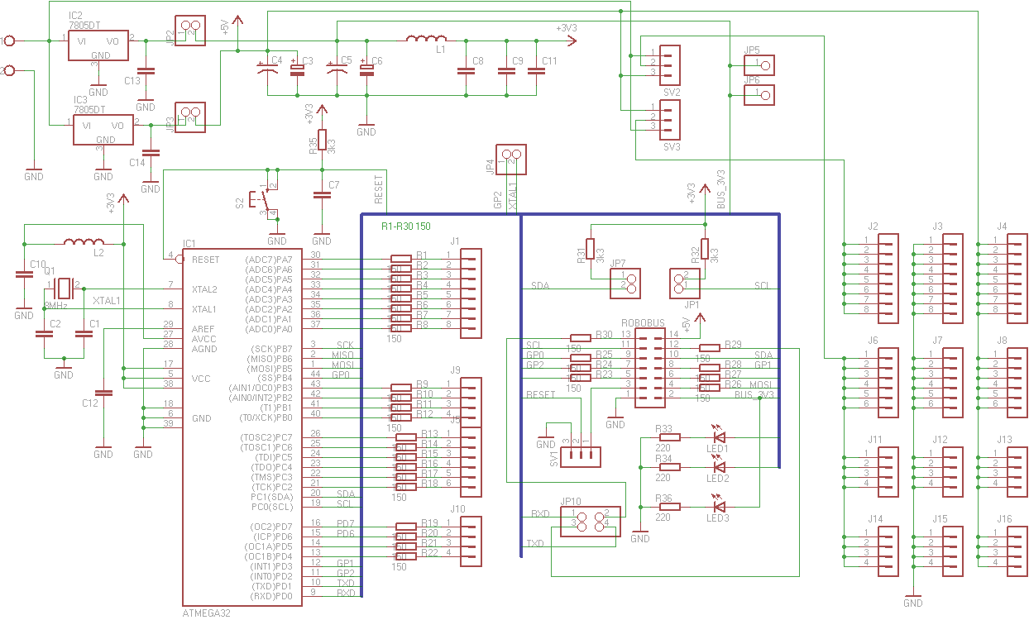Select the S2 reset switch symbol
Viewport: 1029px width, 620px height.
264,200
